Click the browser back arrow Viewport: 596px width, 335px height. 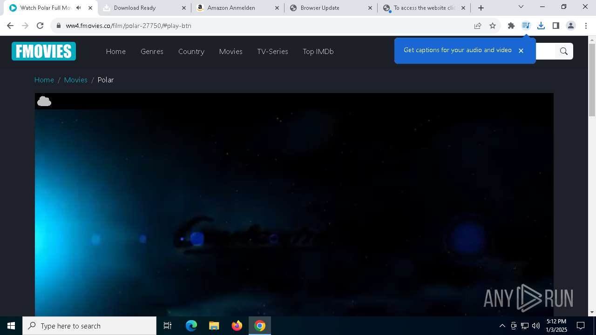tap(10, 26)
